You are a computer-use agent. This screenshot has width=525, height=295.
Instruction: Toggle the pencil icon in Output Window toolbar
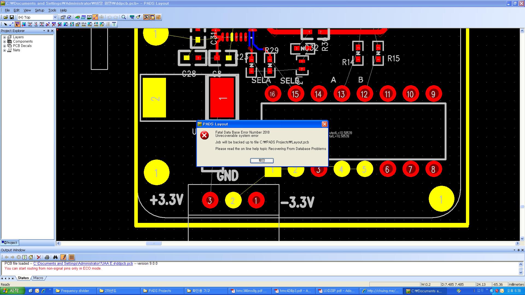point(63,257)
